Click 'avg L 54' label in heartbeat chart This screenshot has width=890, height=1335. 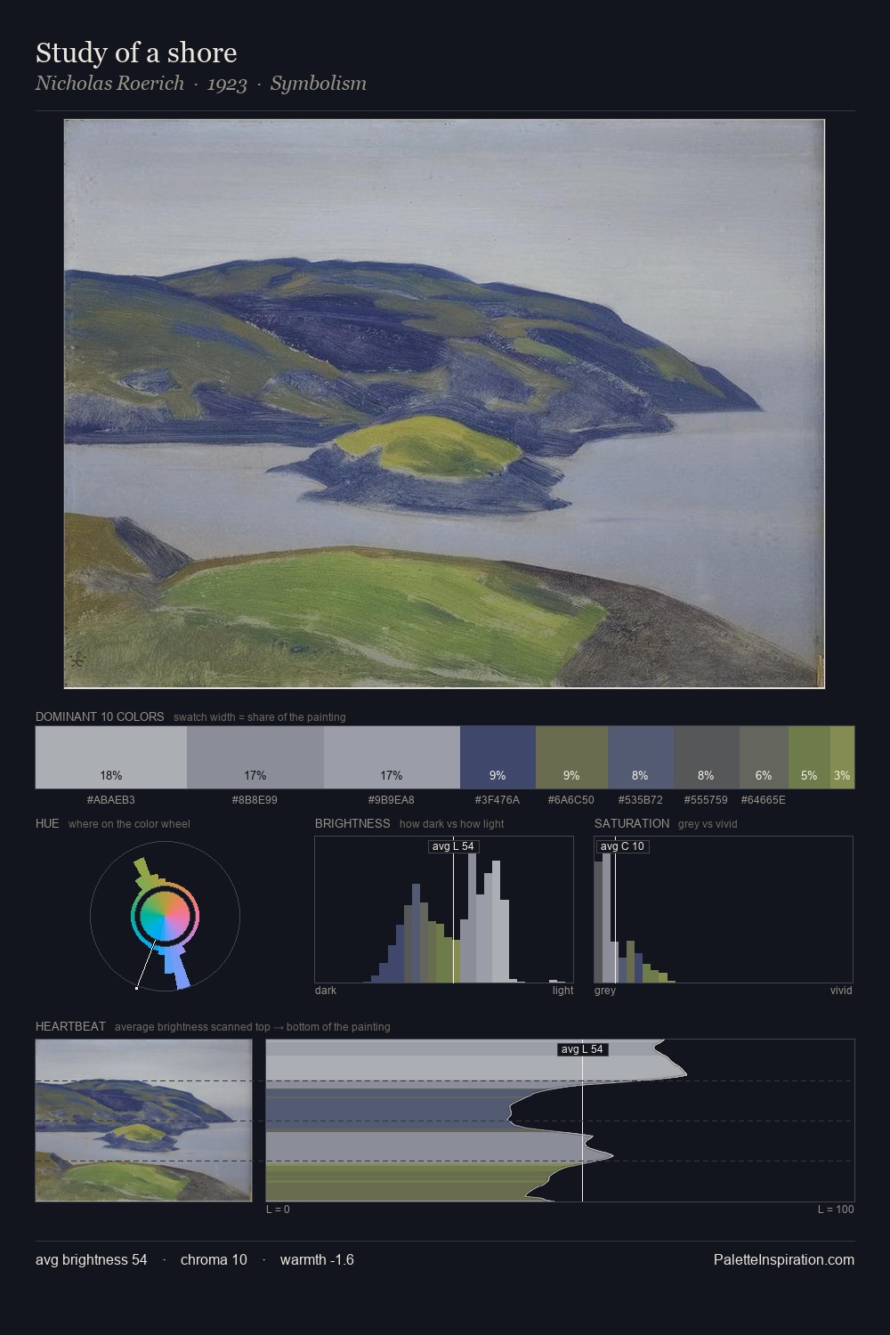click(x=582, y=1049)
